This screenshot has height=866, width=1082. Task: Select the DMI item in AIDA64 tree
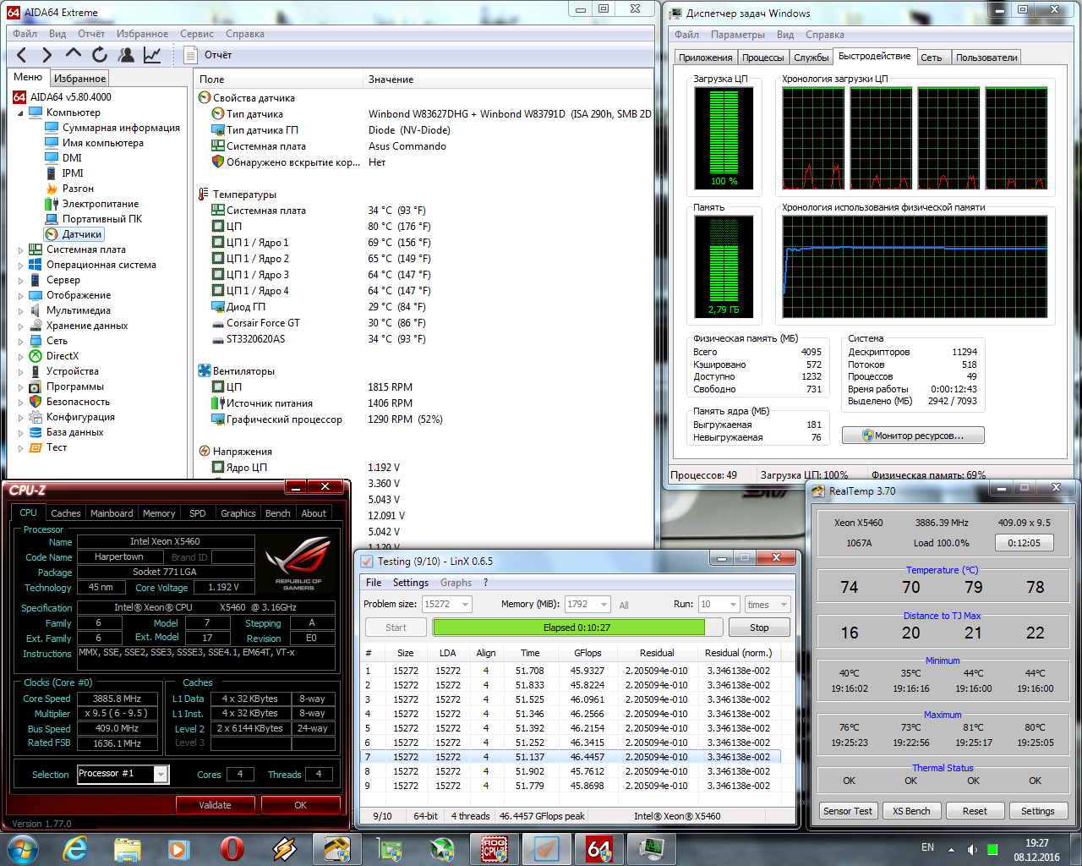72,158
